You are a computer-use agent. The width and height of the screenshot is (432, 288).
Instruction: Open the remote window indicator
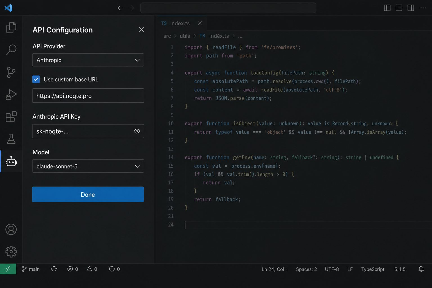(x=8, y=269)
